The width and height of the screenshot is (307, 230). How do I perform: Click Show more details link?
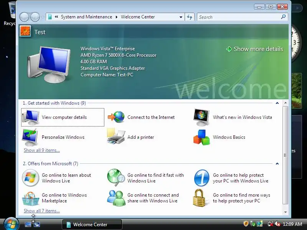(x=255, y=49)
